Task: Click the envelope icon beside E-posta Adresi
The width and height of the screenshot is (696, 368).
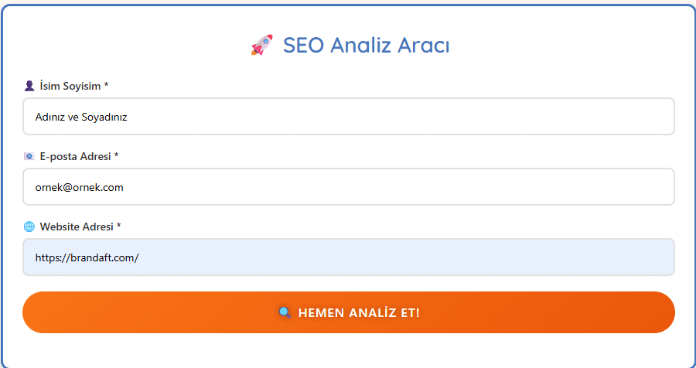Action: point(29,156)
